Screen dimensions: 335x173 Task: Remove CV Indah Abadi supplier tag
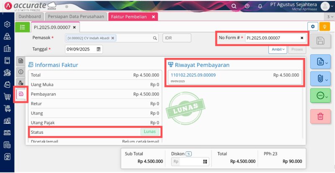point(113,38)
